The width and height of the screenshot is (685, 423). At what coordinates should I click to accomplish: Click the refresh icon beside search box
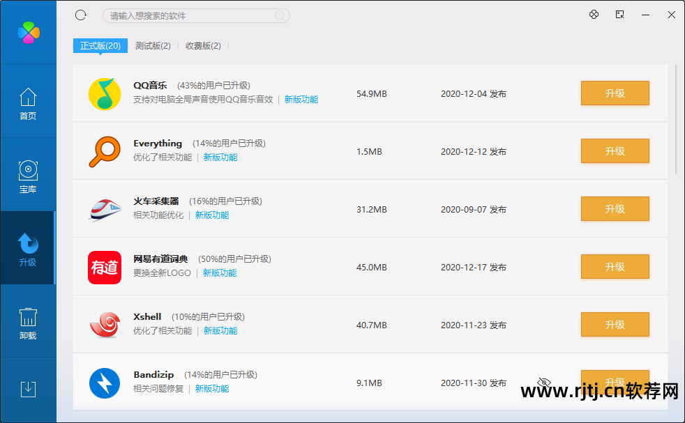[81, 15]
